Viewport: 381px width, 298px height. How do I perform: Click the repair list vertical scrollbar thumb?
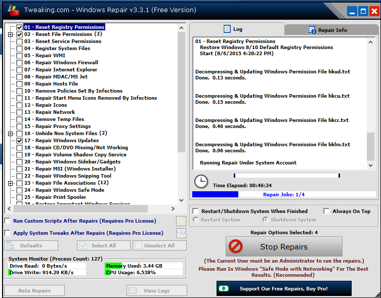coord(181,93)
